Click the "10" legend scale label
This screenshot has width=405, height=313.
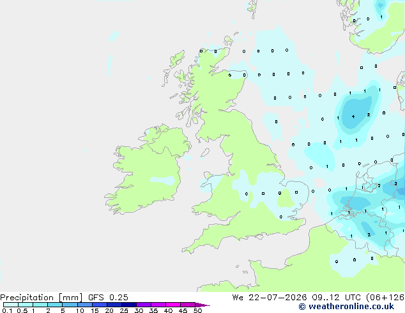click(80, 310)
